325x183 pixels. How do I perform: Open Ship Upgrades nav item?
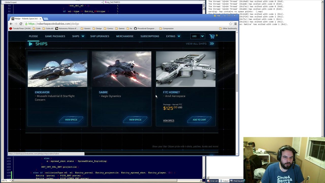point(100,36)
